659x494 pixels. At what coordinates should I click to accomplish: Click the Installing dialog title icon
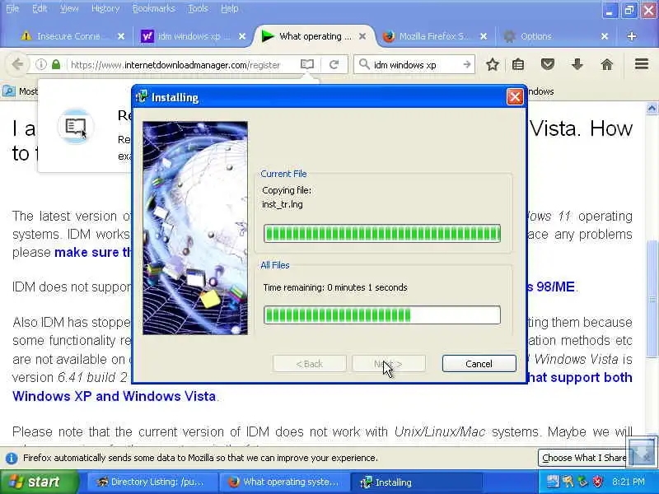click(x=142, y=97)
